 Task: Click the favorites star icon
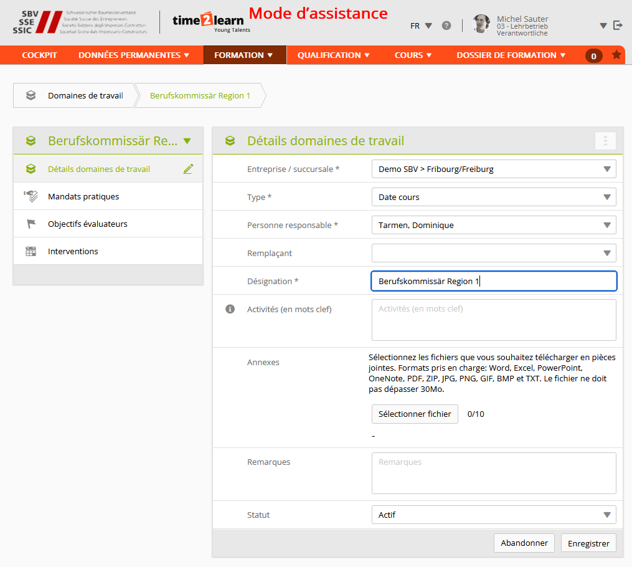616,55
